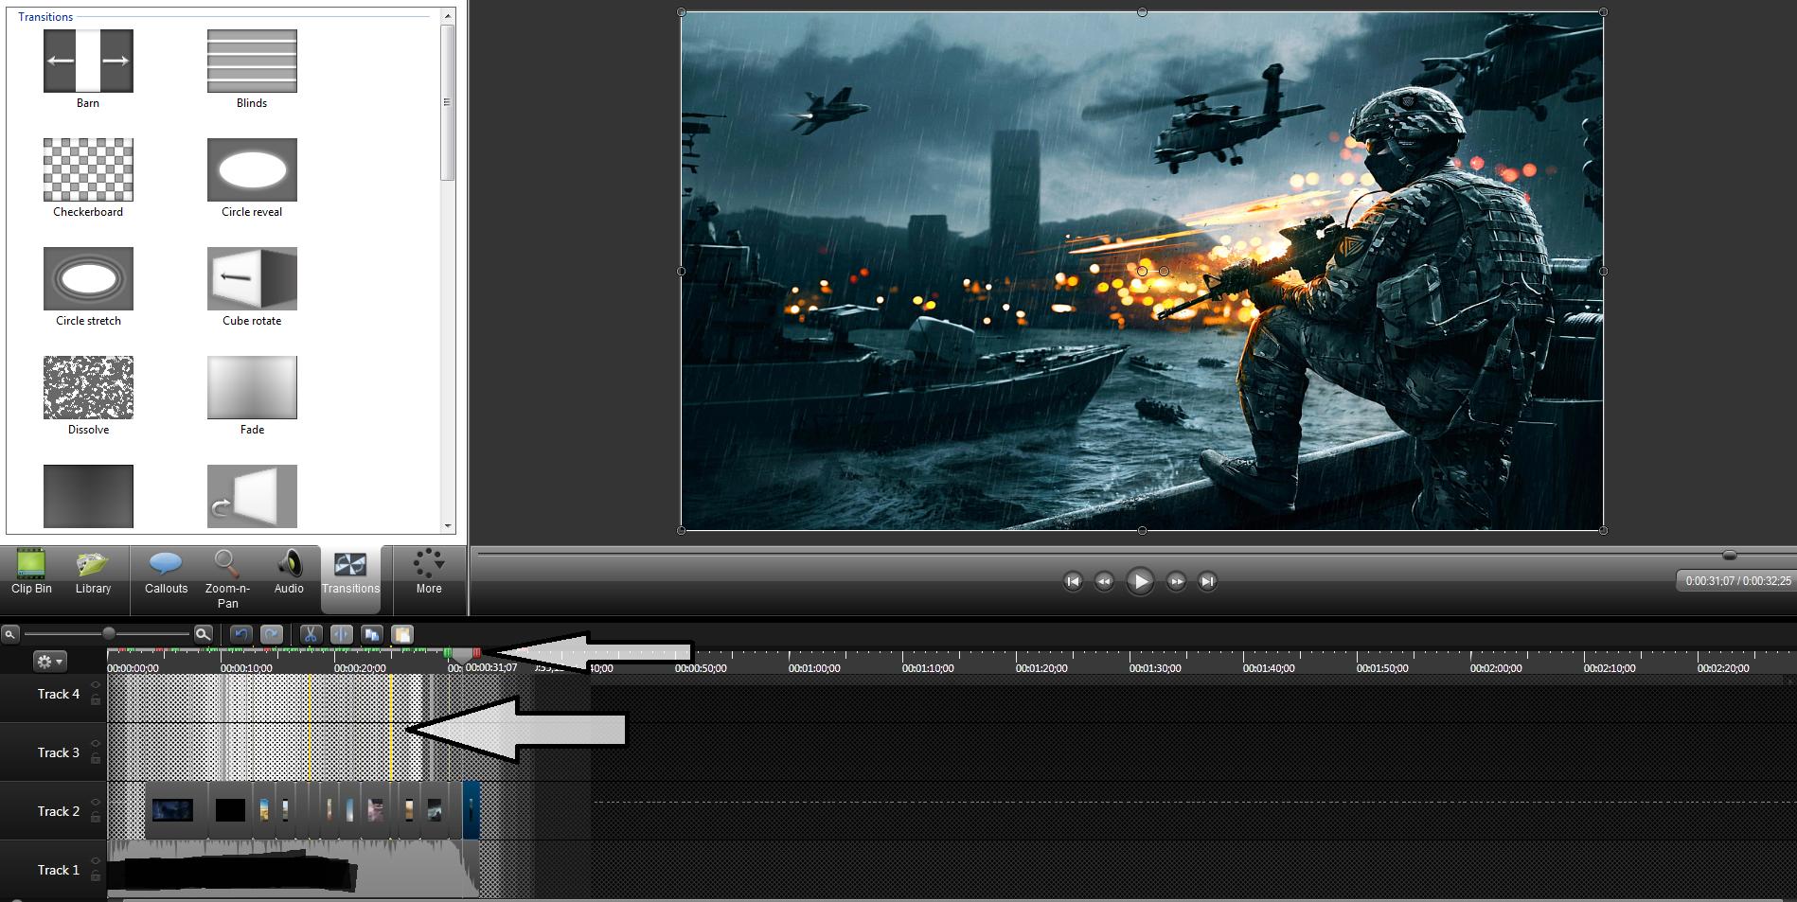Select the highlighted blue clip on Track 2
The width and height of the screenshot is (1797, 902).
471,810
